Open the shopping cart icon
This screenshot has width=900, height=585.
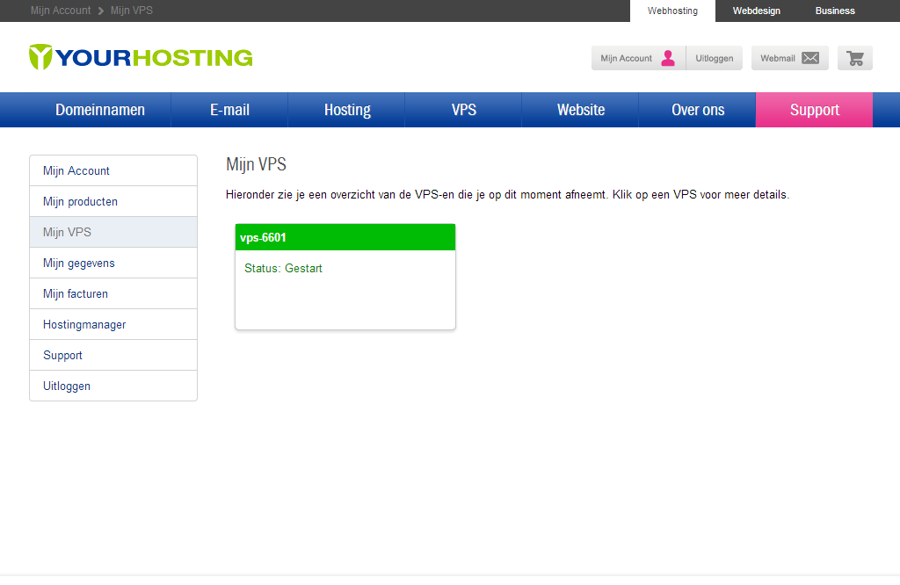(x=854, y=58)
